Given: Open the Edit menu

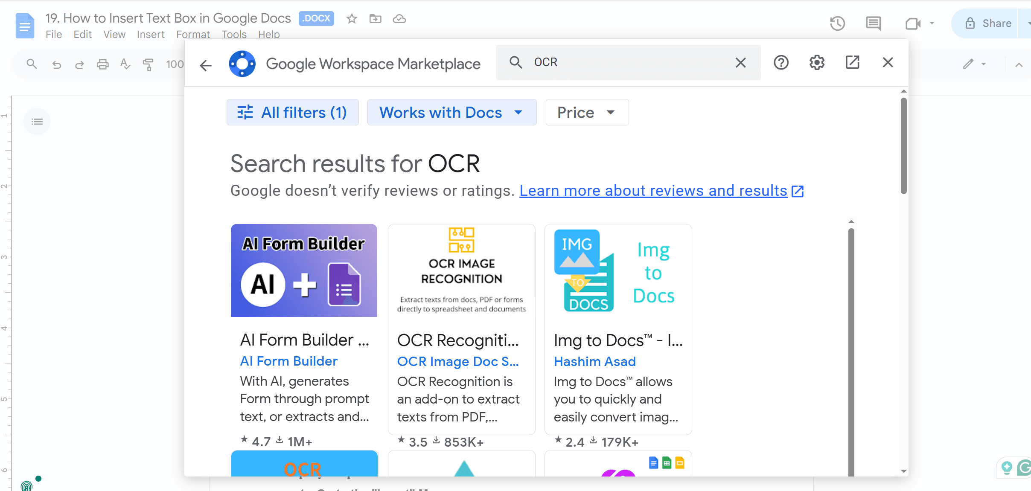Looking at the screenshot, I should pyautogui.click(x=82, y=35).
